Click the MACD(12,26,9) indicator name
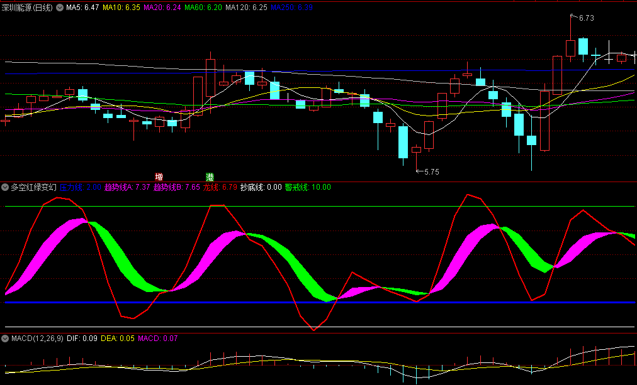The width and height of the screenshot is (637, 385). [x=37, y=339]
